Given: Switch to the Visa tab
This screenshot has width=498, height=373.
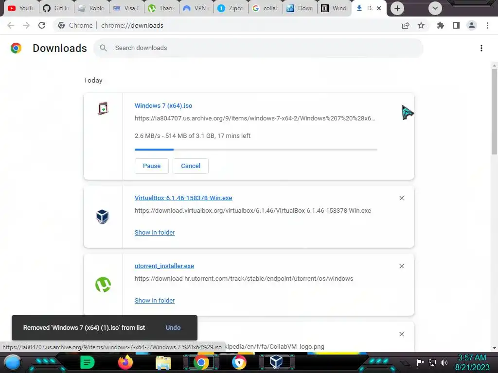Looking at the screenshot, I should click(x=126, y=8).
